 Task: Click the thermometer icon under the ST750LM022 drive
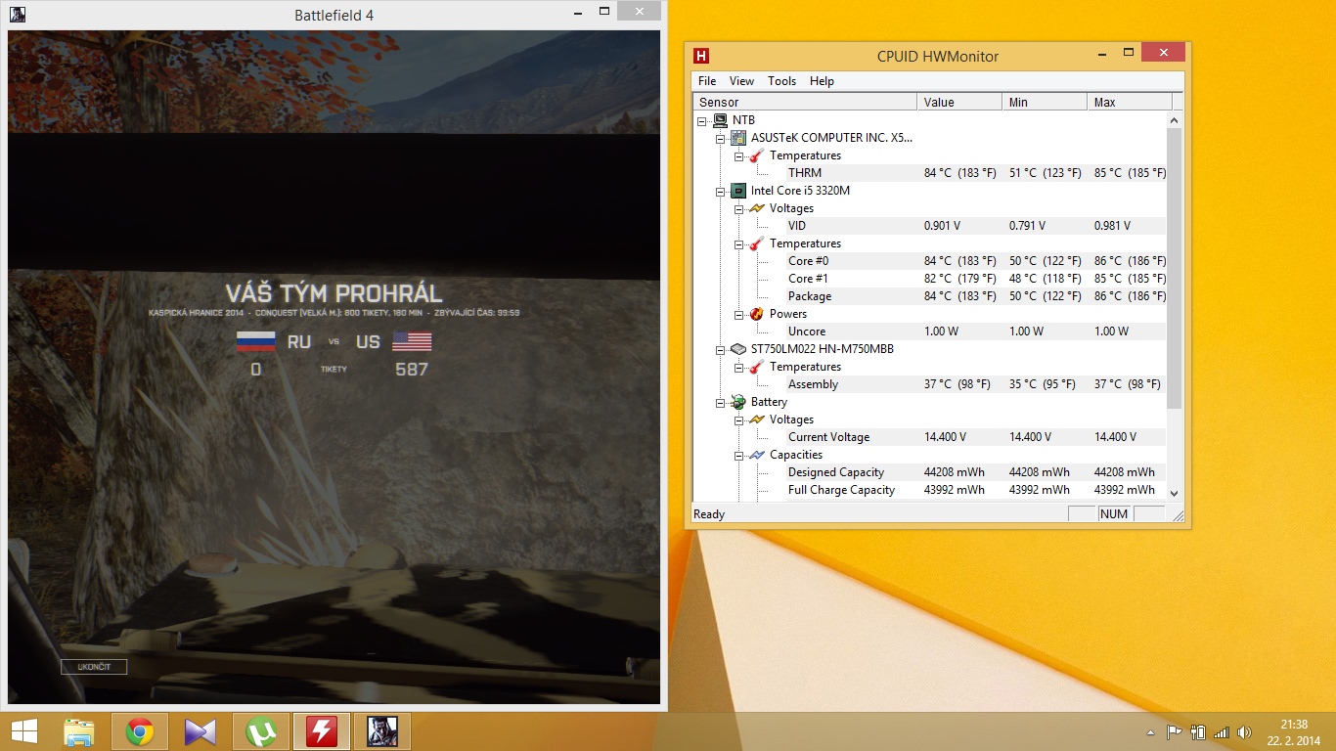coord(757,367)
